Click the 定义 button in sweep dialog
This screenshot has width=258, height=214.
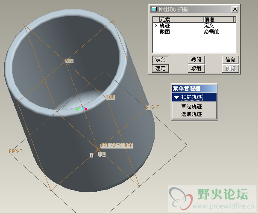161,59
